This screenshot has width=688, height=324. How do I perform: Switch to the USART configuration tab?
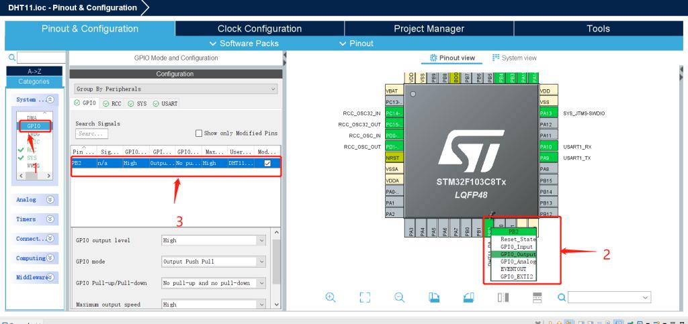click(165, 103)
